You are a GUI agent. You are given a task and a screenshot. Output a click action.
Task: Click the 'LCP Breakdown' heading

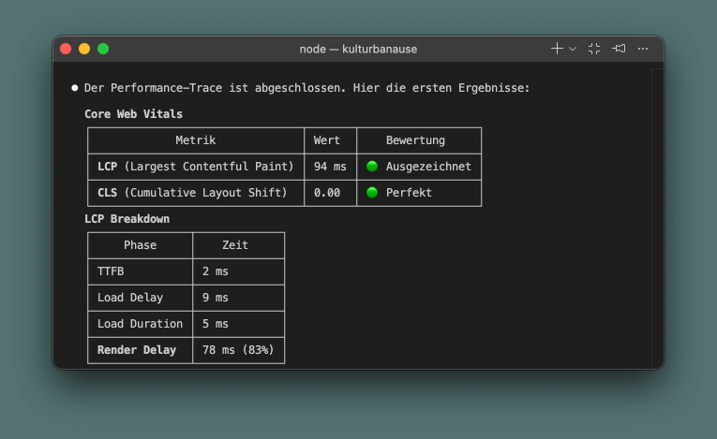[127, 219]
